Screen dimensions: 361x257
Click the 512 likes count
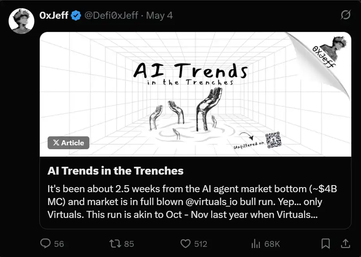200,244
